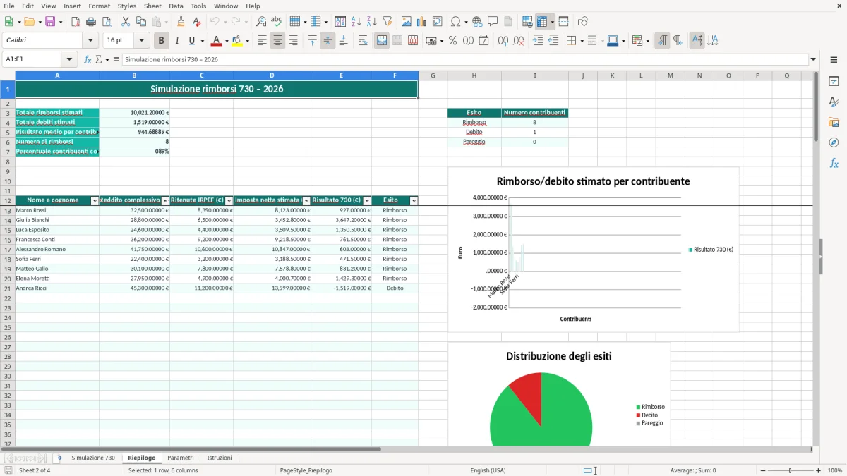Click the font color red swatch
847x476 pixels.
pos(216,41)
